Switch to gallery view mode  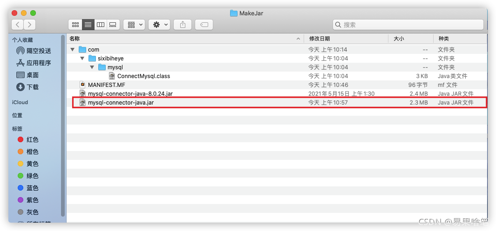tap(113, 25)
